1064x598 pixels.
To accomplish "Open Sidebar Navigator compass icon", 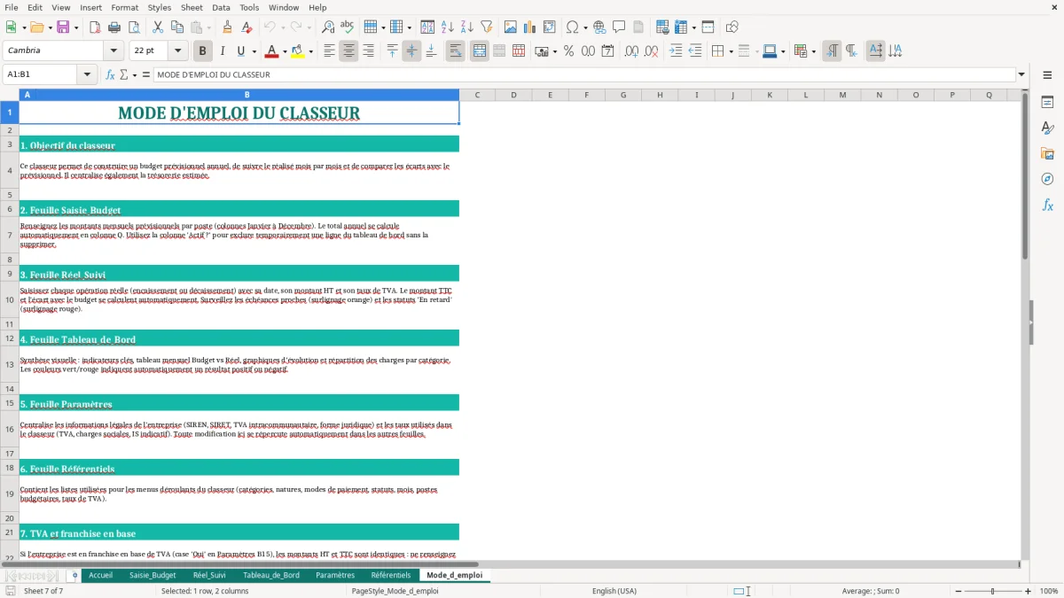I will pyautogui.click(x=1047, y=179).
